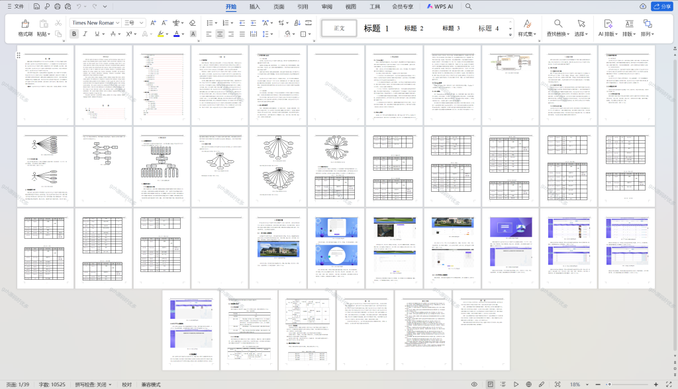
Task: Switch to the 视图 (View) tab
Action: click(351, 7)
